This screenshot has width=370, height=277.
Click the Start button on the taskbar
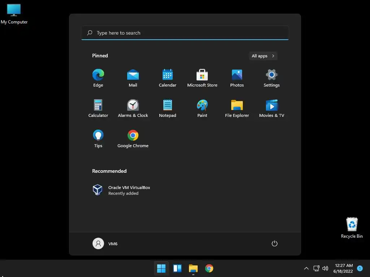(x=162, y=268)
